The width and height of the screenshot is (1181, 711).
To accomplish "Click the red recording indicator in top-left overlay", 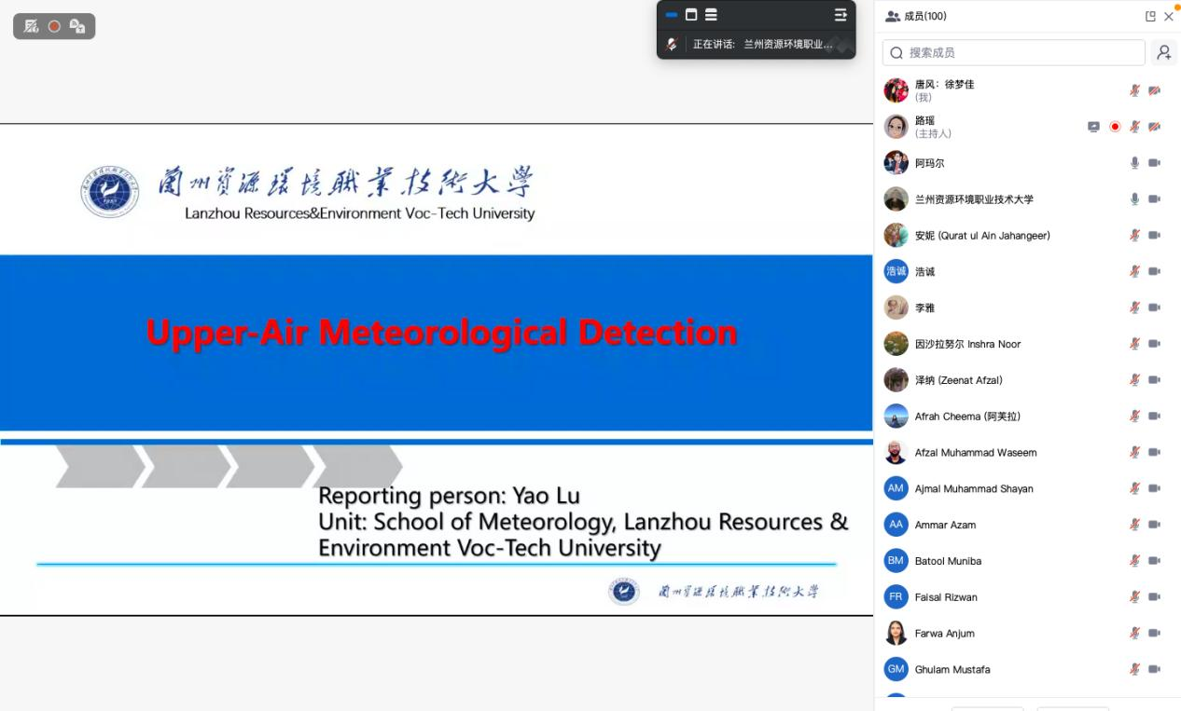I will coord(54,26).
